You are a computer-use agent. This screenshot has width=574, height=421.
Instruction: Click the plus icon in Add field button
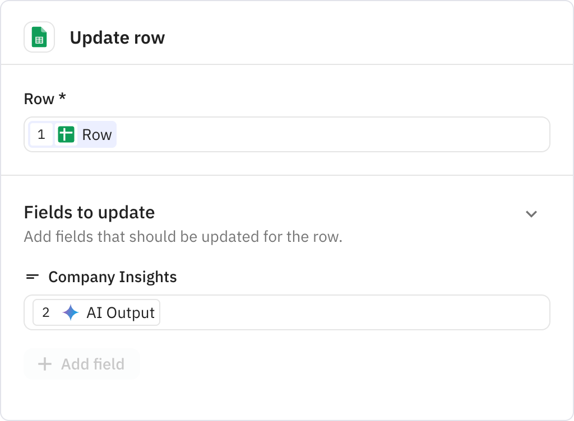[44, 364]
